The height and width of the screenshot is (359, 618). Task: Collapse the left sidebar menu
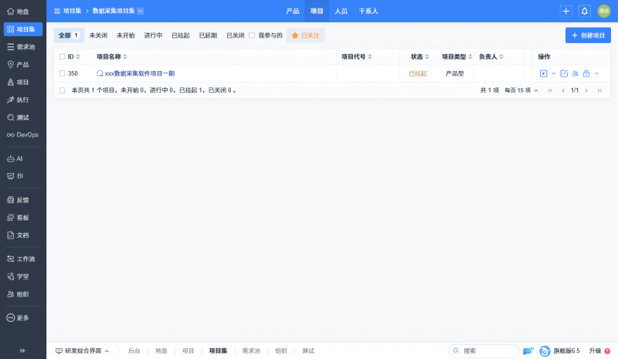(23, 351)
